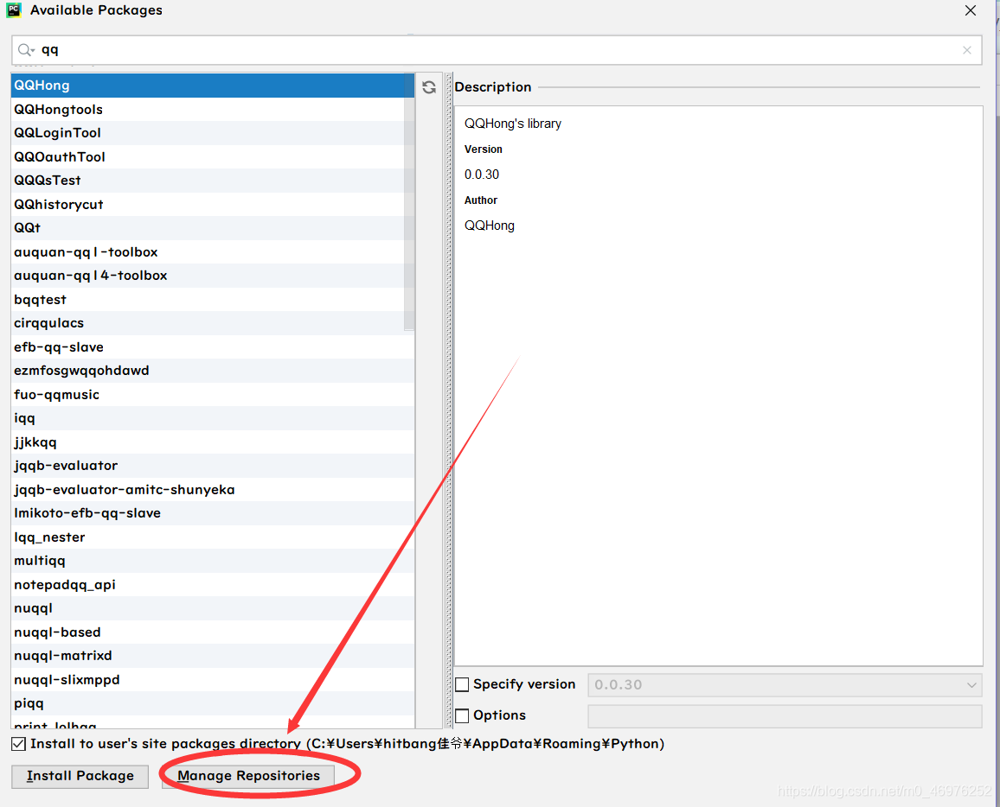Select the fuo-qqmusic package

213,394
